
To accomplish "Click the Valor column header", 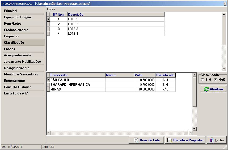I will click(x=145, y=75).
